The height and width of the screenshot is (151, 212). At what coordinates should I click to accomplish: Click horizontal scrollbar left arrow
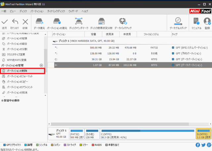tap(49, 124)
